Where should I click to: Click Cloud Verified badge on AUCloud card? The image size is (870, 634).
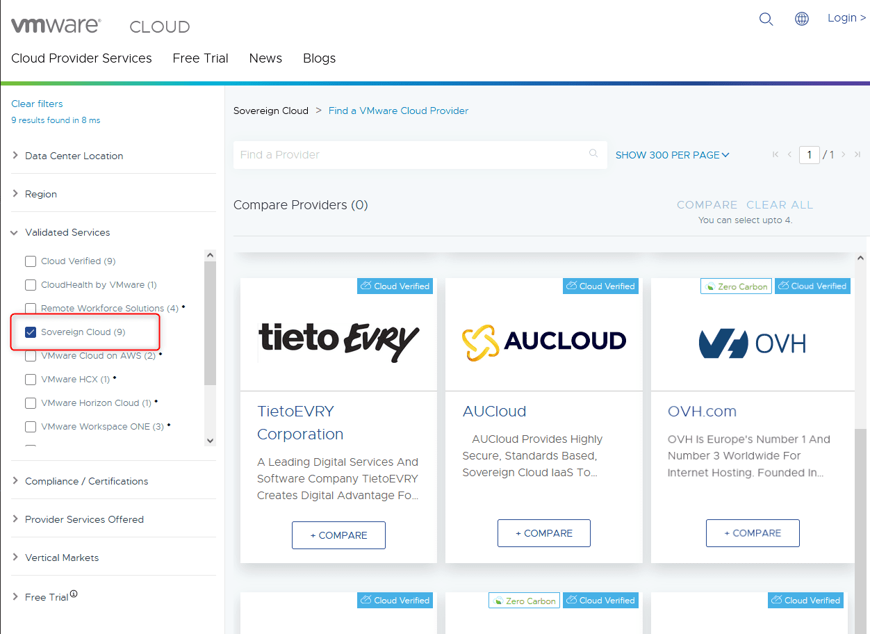600,286
